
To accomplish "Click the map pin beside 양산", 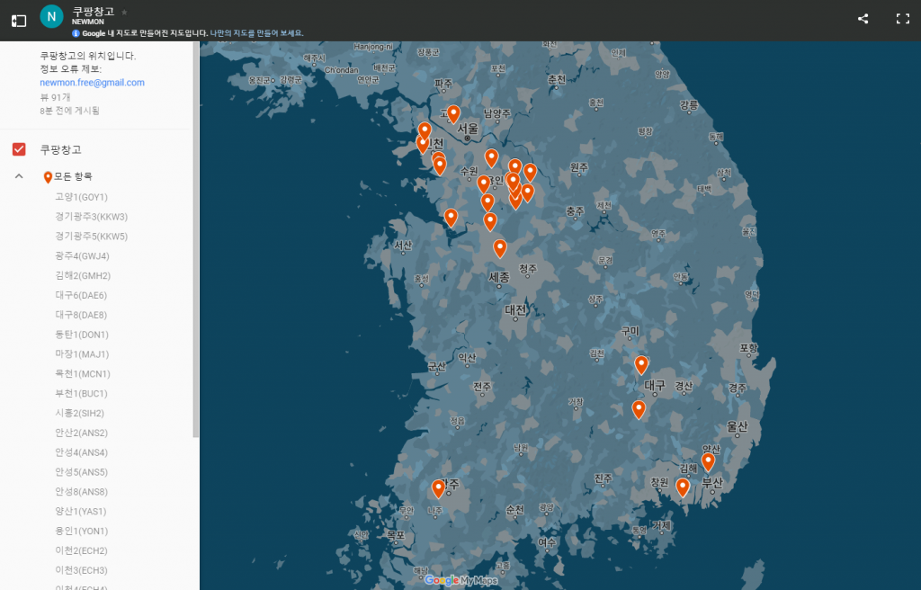I will [x=708, y=461].
